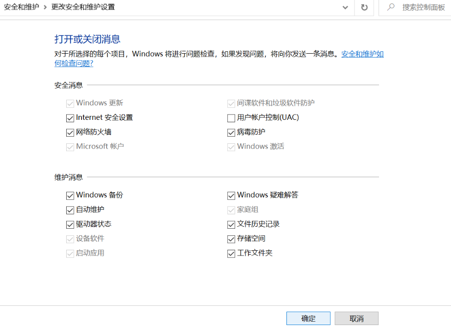Uncheck Internet 安全设置
The width and height of the screenshot is (451, 326).
click(x=70, y=117)
